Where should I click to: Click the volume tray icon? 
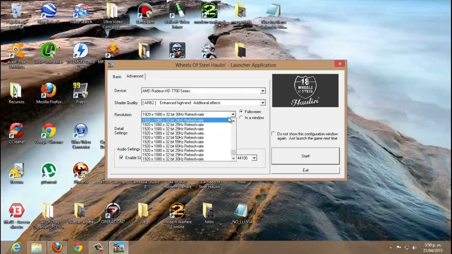pos(415,248)
